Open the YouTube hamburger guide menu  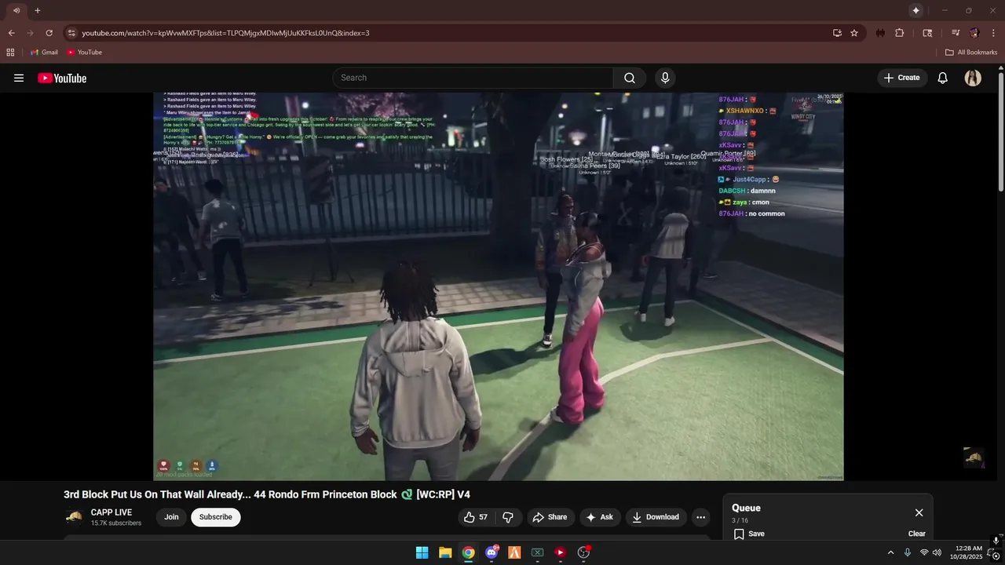19,78
